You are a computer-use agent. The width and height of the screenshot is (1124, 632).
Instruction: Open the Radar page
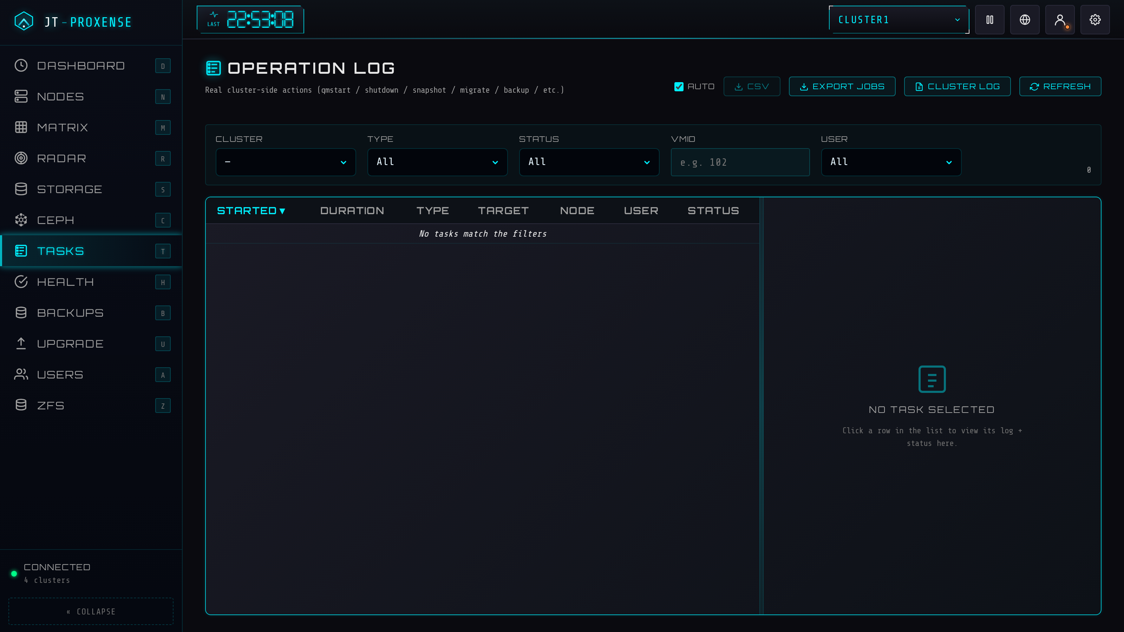click(91, 158)
